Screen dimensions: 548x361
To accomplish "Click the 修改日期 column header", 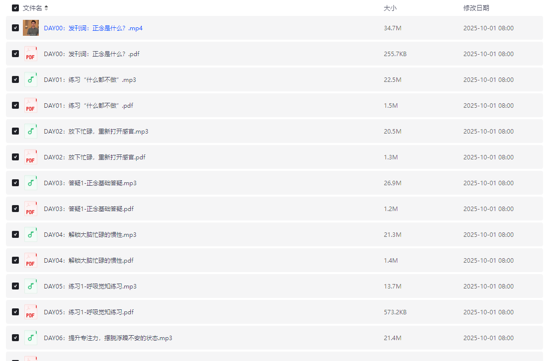I will tap(476, 8).
